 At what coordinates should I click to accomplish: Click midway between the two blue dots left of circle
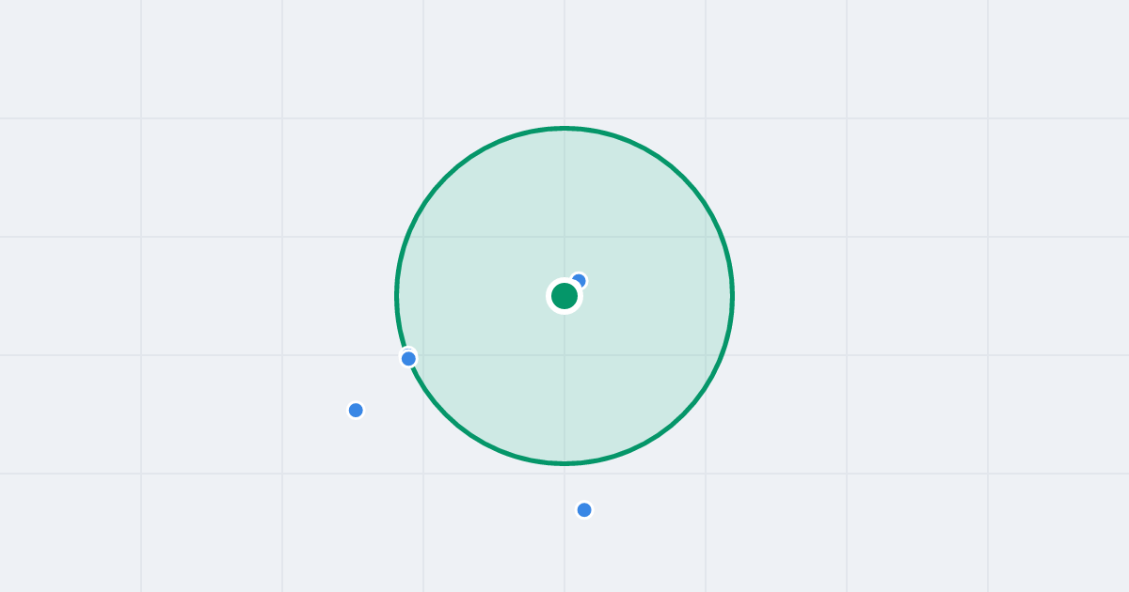click(x=382, y=384)
